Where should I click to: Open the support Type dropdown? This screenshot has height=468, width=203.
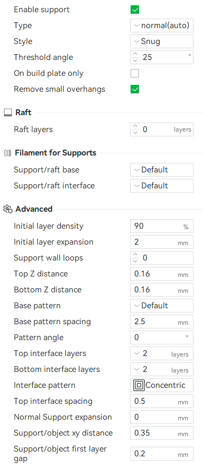click(162, 25)
